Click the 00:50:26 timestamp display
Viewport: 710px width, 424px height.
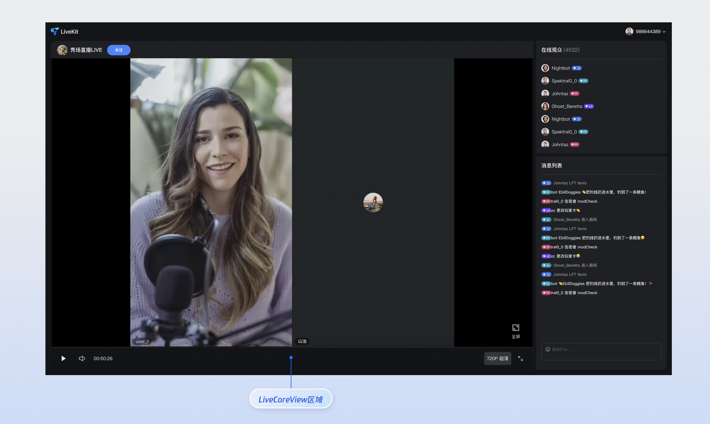click(x=103, y=358)
